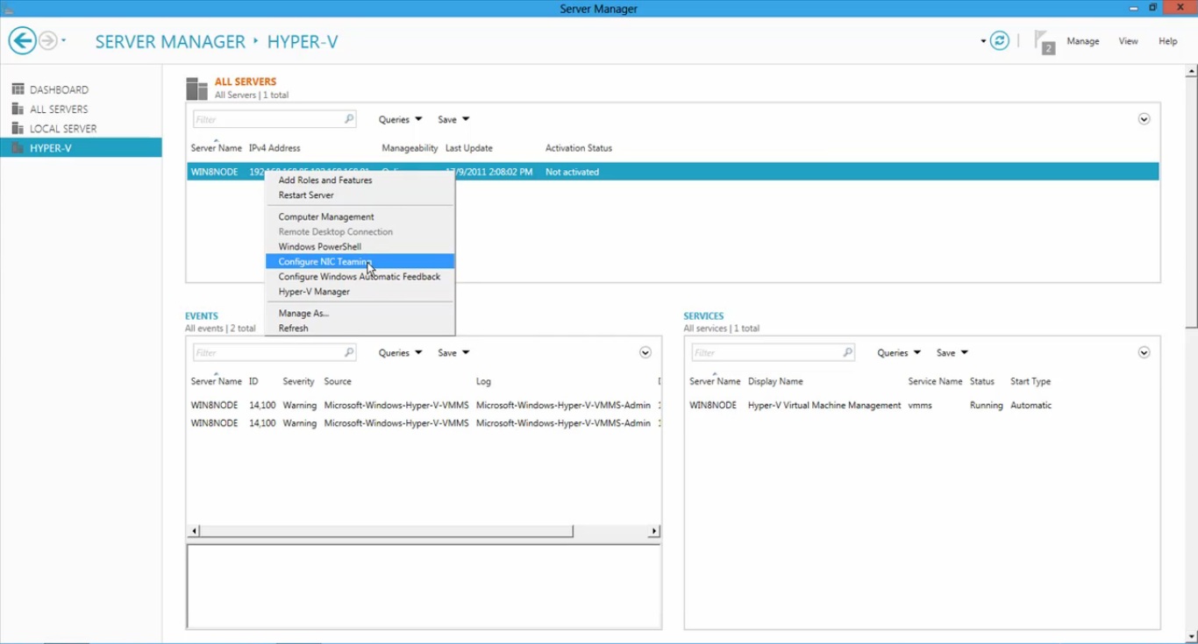Open the Save dropdown in Services
Viewport: 1198px width, 644px height.
[952, 352]
